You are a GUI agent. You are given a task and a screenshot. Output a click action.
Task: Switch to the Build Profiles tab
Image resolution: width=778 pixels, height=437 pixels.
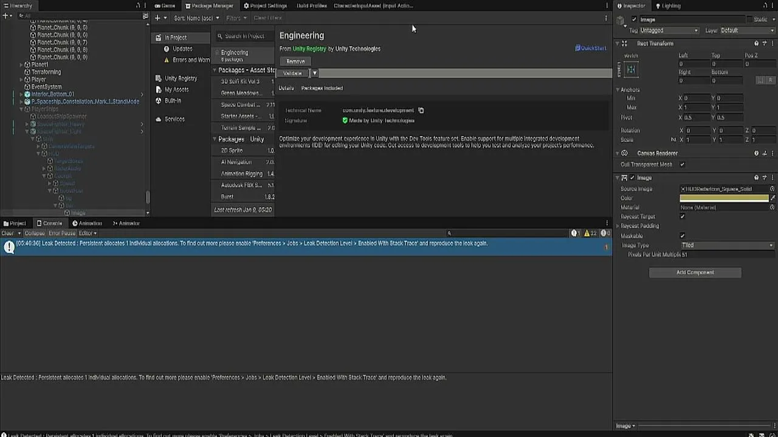coord(311,5)
